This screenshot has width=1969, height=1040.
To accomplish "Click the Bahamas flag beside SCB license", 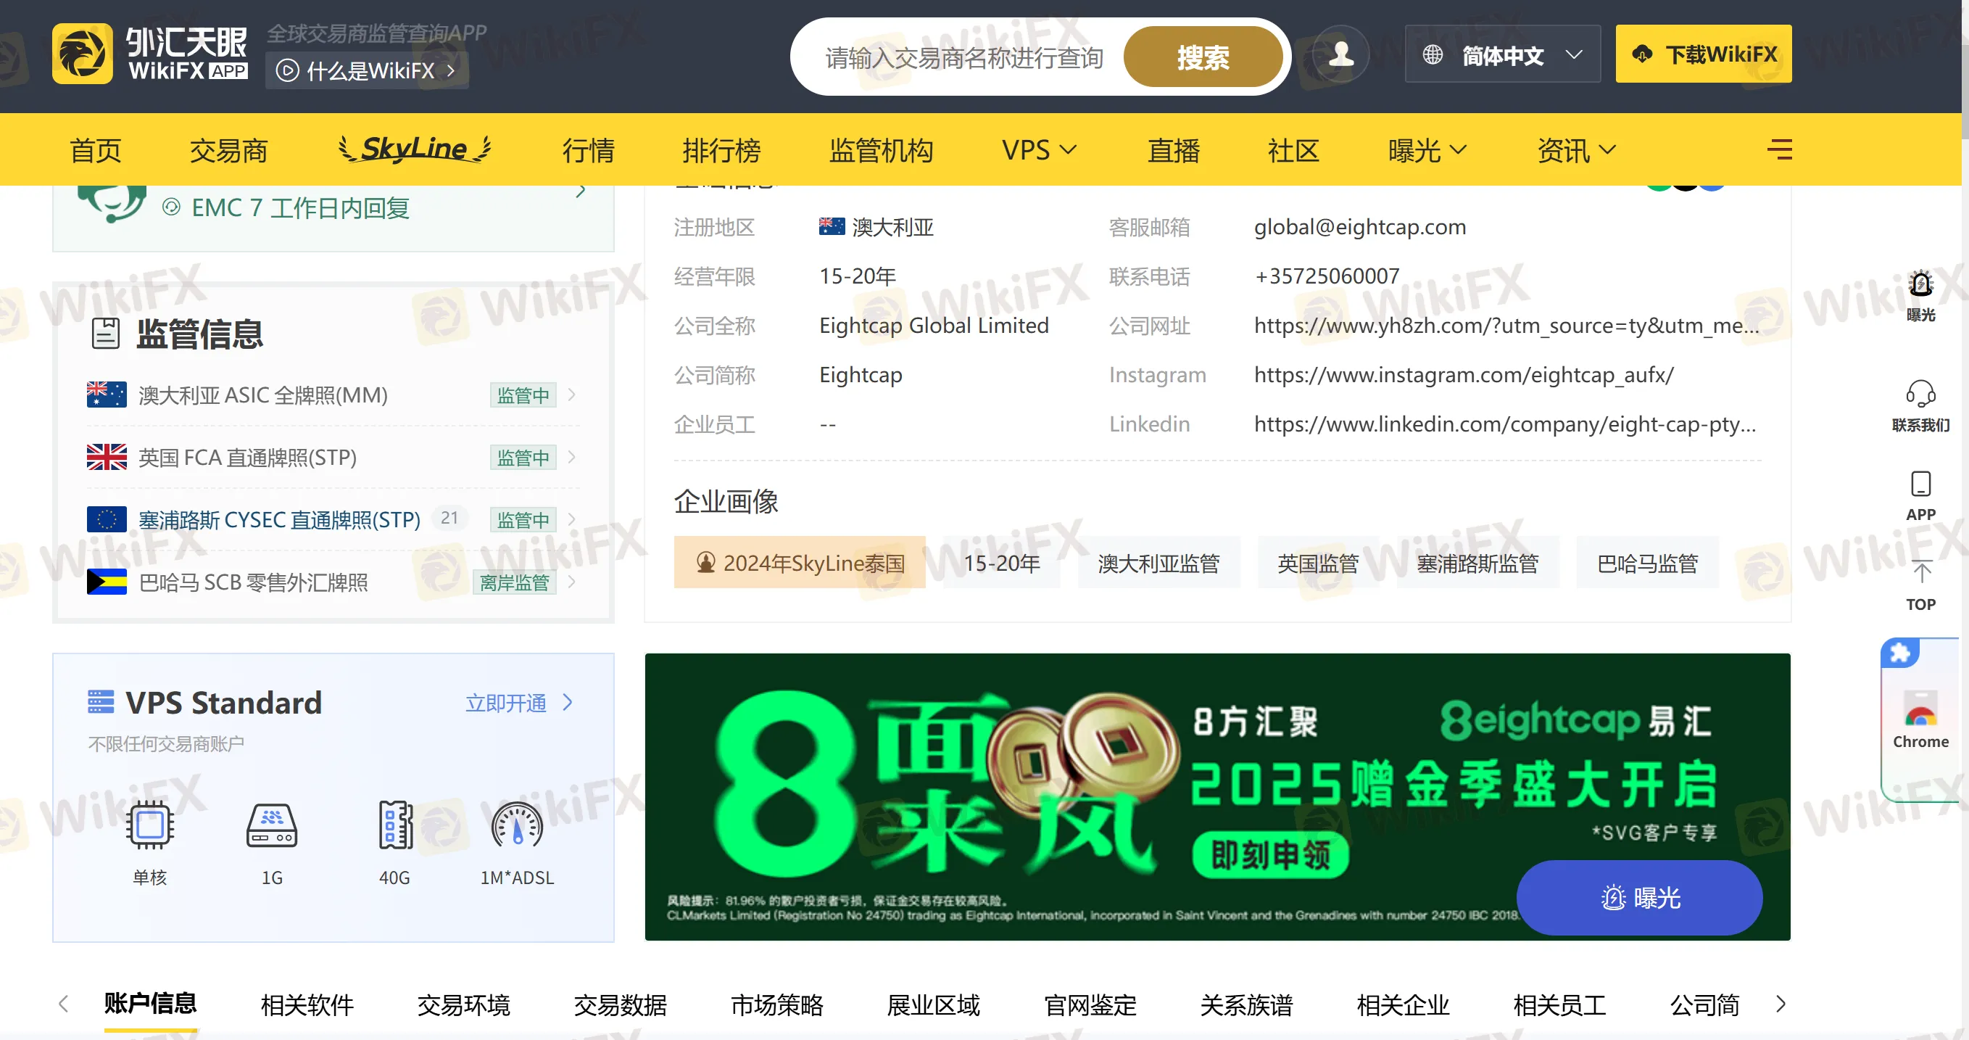I will click(107, 582).
